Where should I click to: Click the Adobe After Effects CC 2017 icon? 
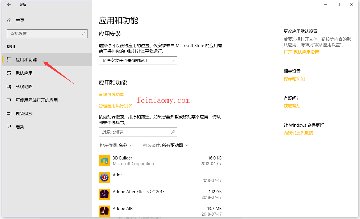104,194
